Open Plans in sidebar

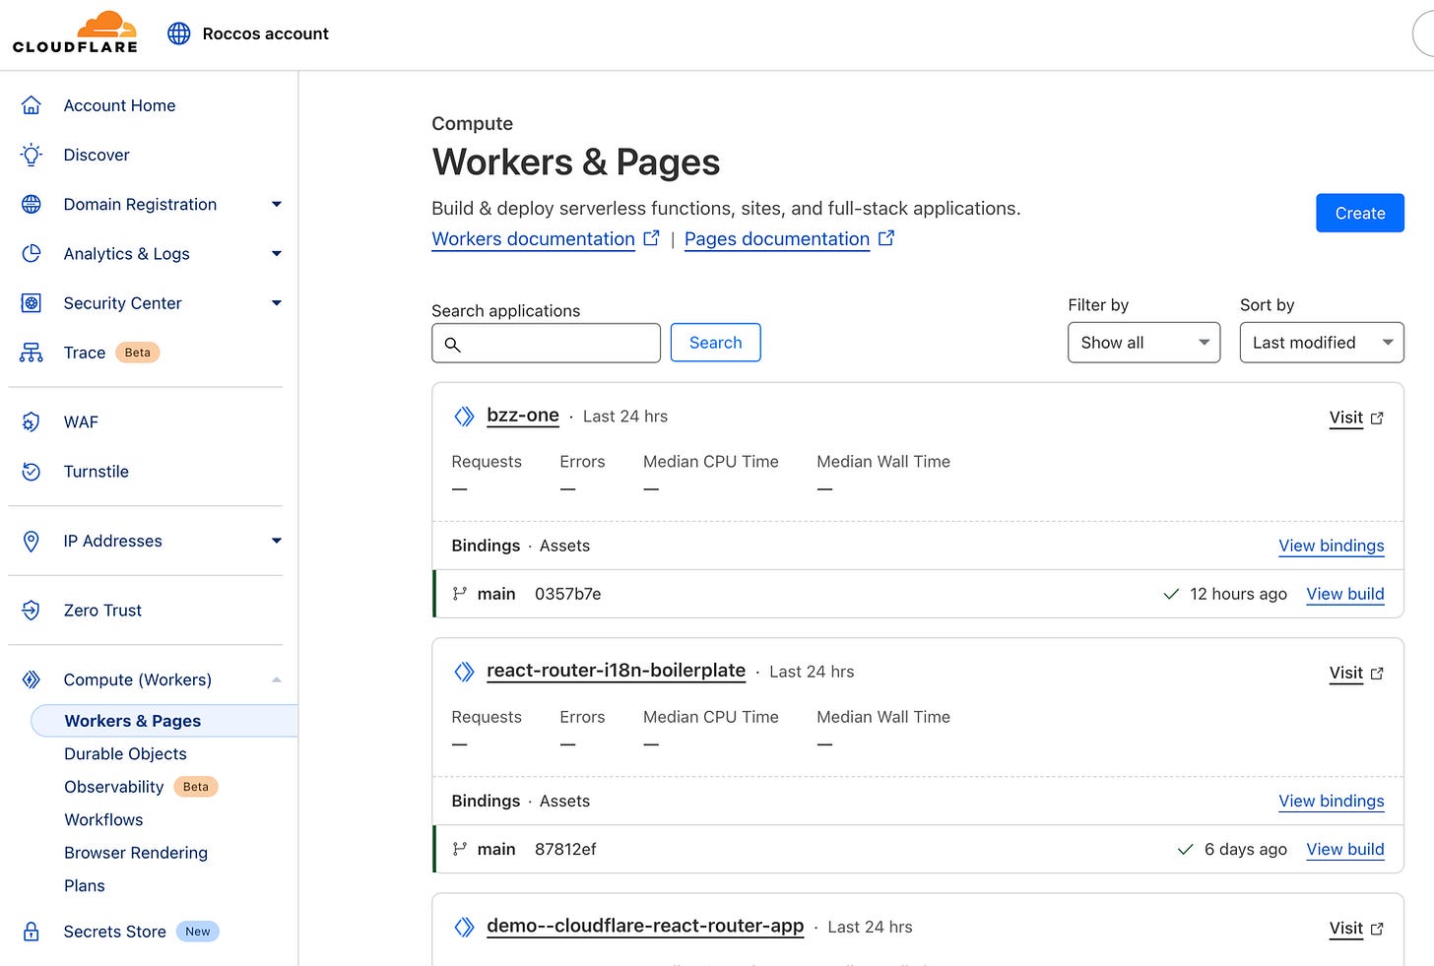85,885
